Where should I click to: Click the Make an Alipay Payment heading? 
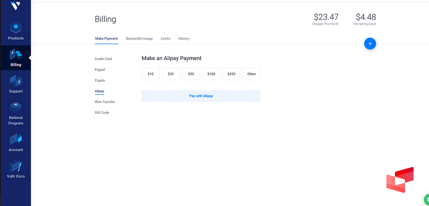pyautogui.click(x=171, y=58)
